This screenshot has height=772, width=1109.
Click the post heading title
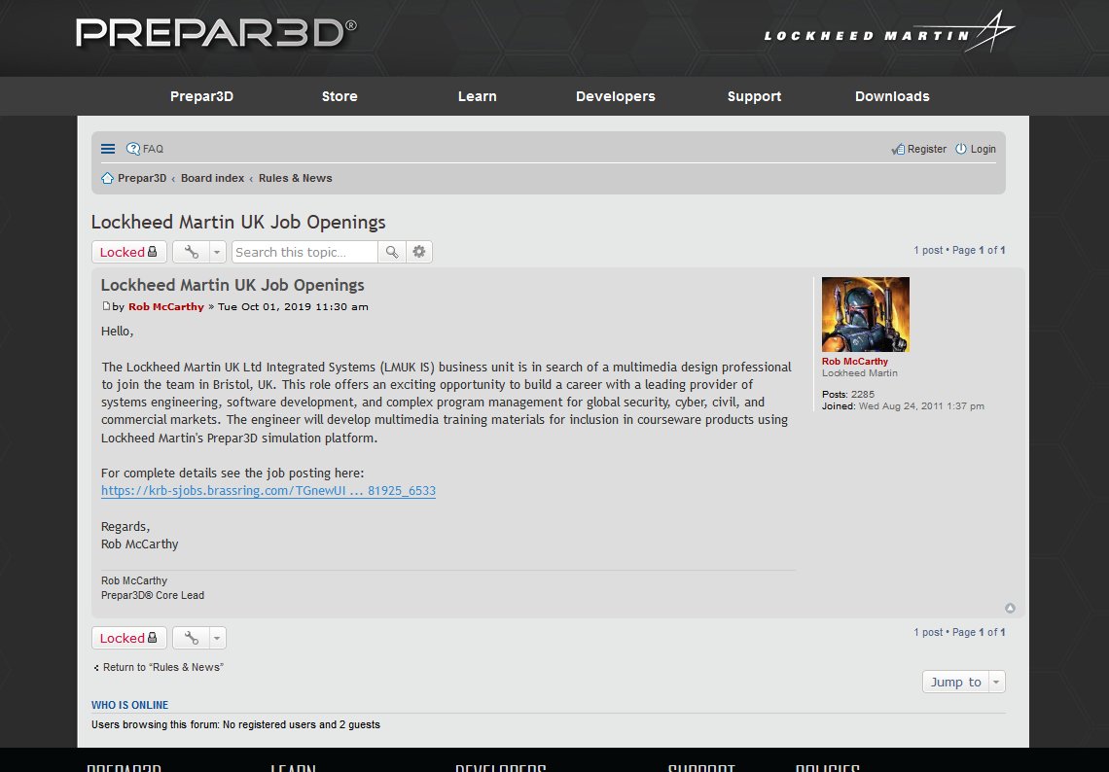pos(233,285)
